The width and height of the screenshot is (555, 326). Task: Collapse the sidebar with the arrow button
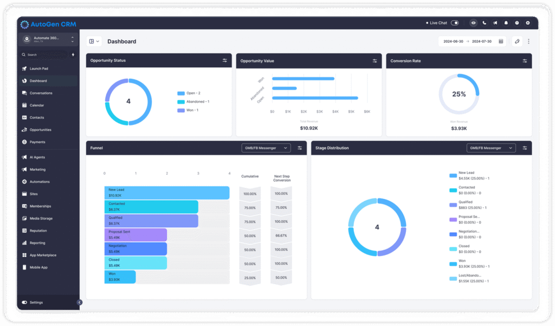(80, 302)
